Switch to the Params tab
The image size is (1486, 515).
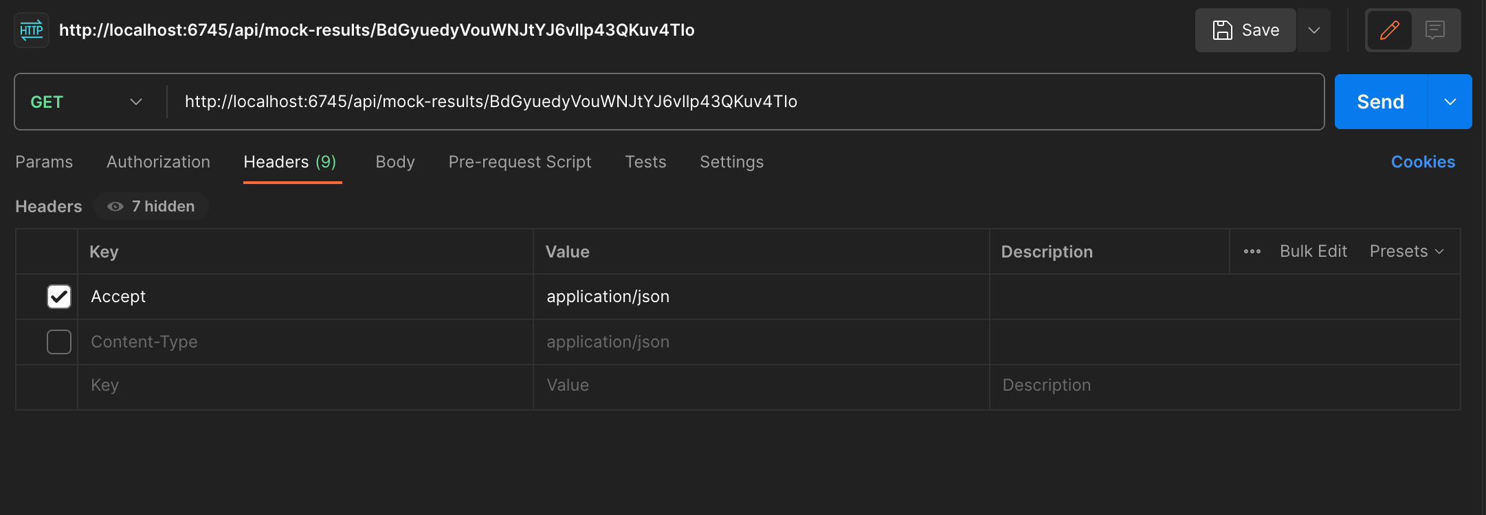(44, 162)
